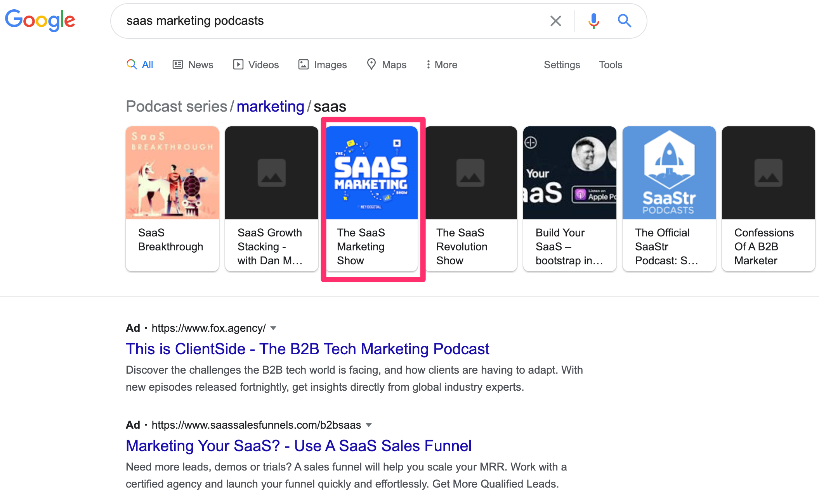Click into the search field text

(195, 21)
